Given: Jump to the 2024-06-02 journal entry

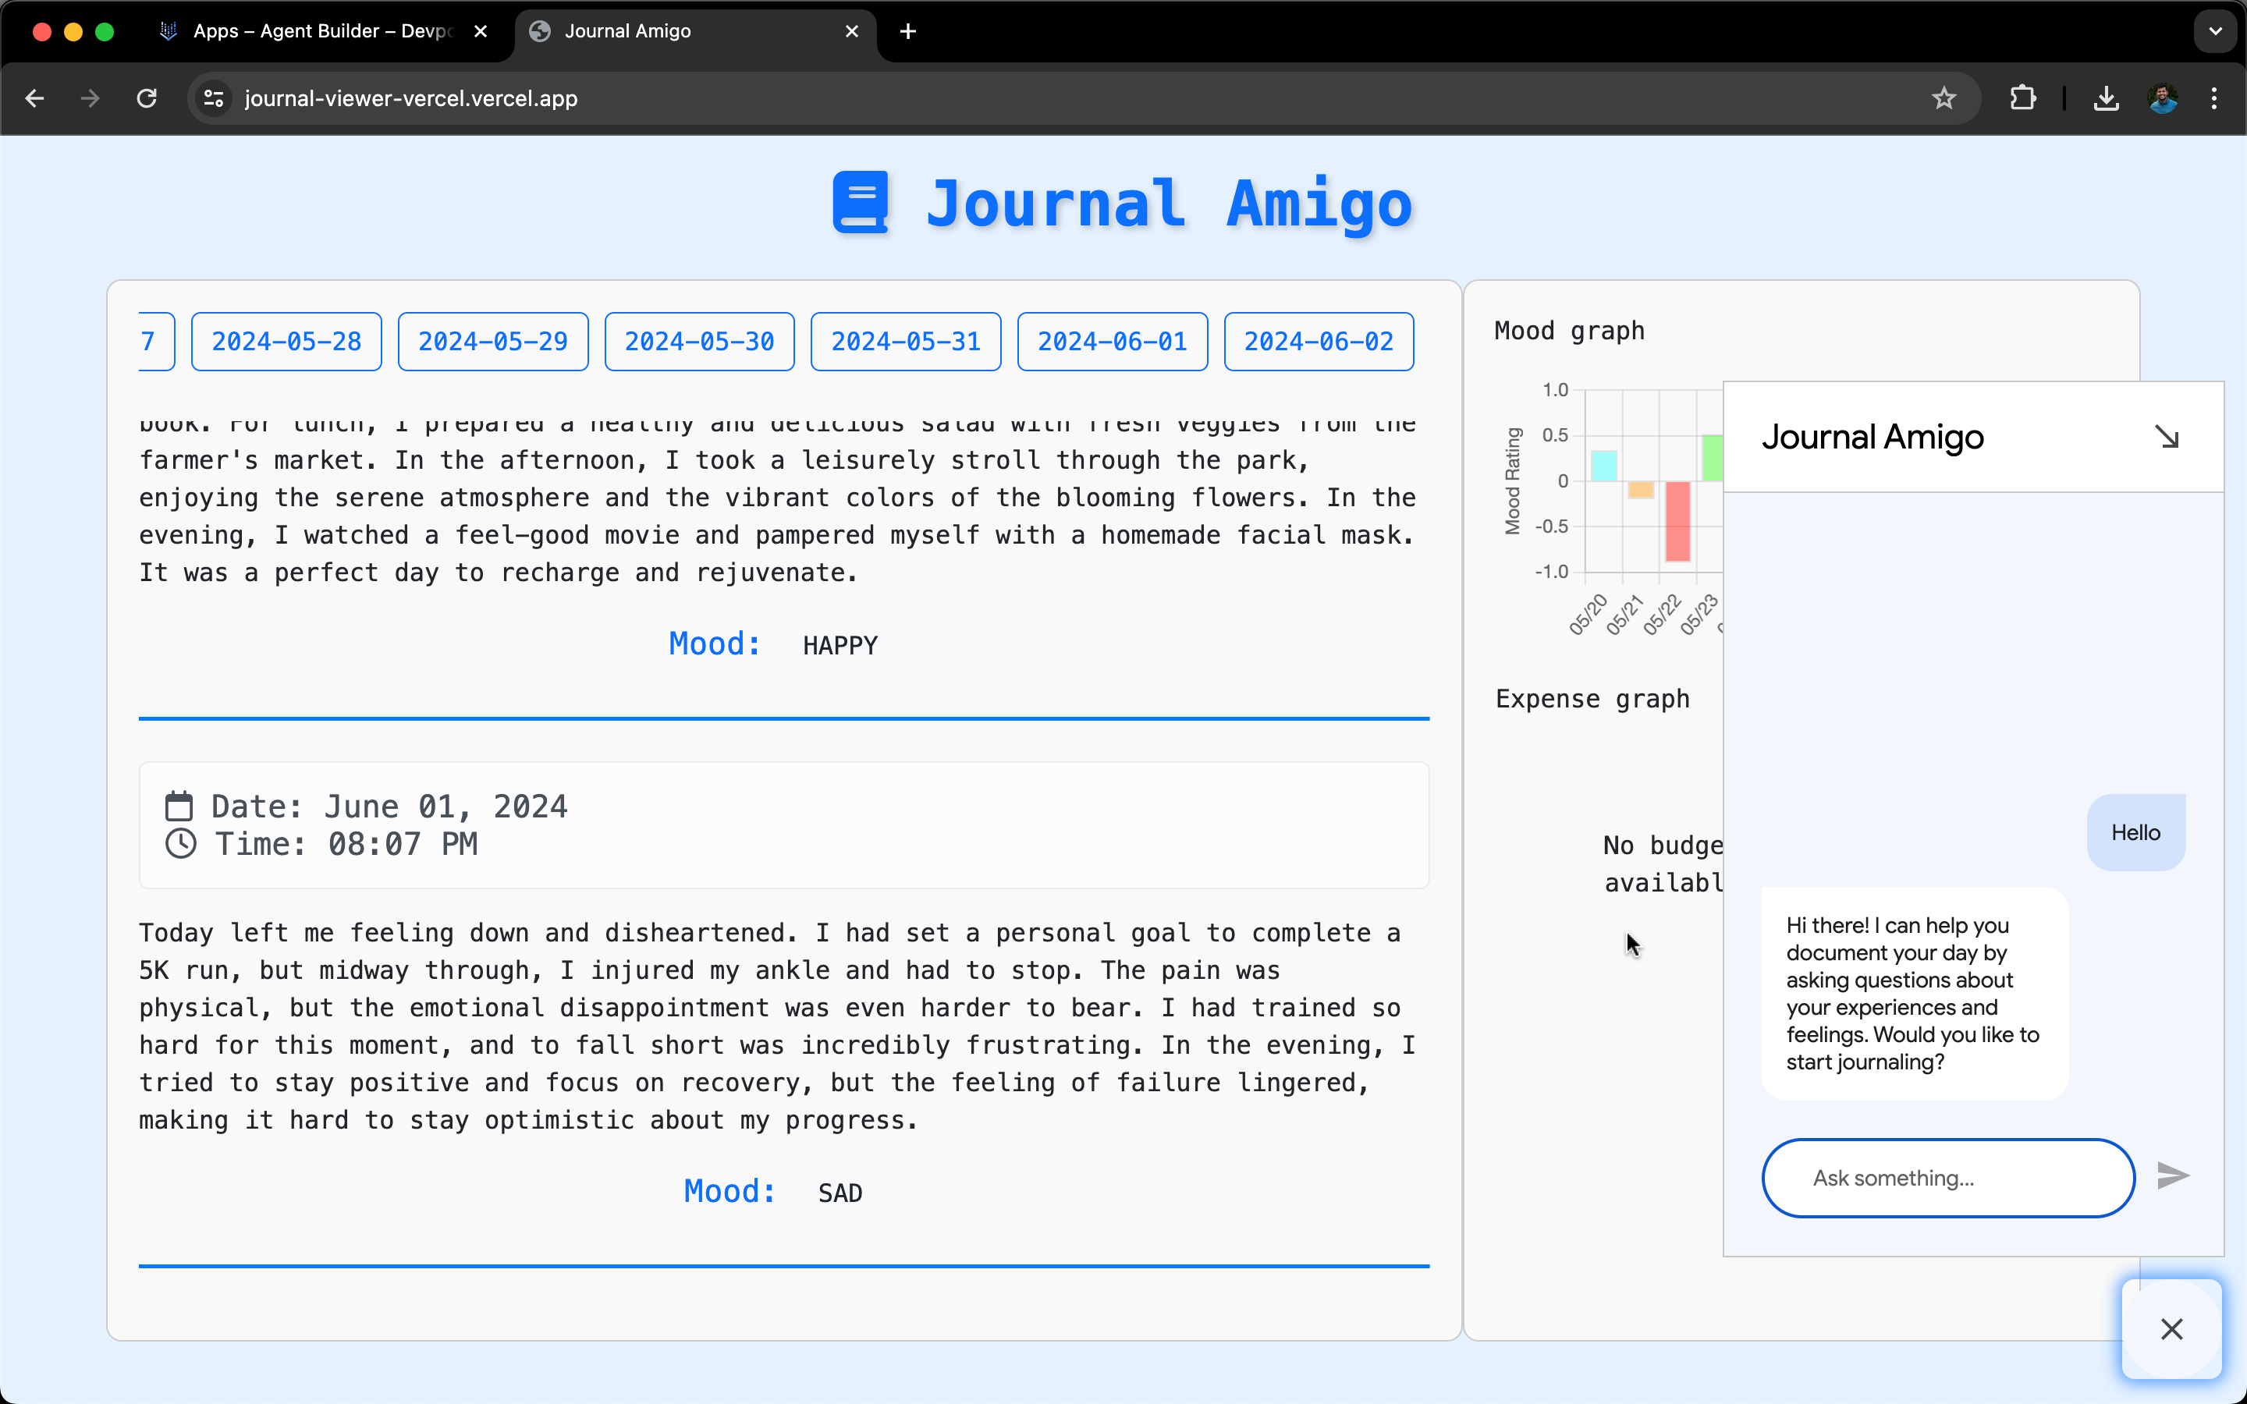Looking at the screenshot, I should pos(1319,342).
